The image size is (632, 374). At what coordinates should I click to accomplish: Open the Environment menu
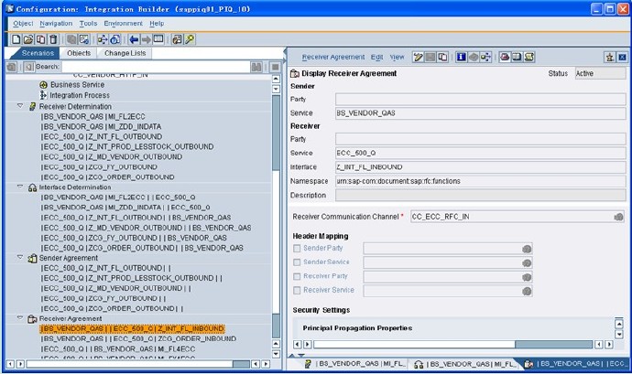point(123,24)
